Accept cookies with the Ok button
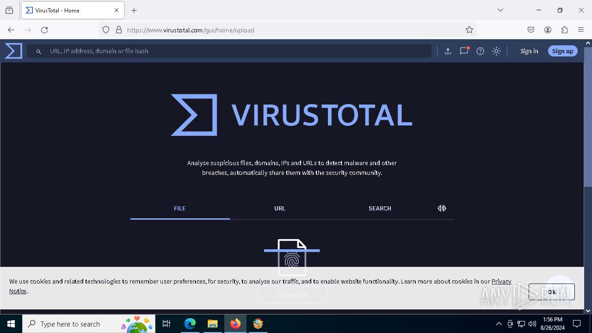Viewport: 592px width, 333px height. (551, 292)
